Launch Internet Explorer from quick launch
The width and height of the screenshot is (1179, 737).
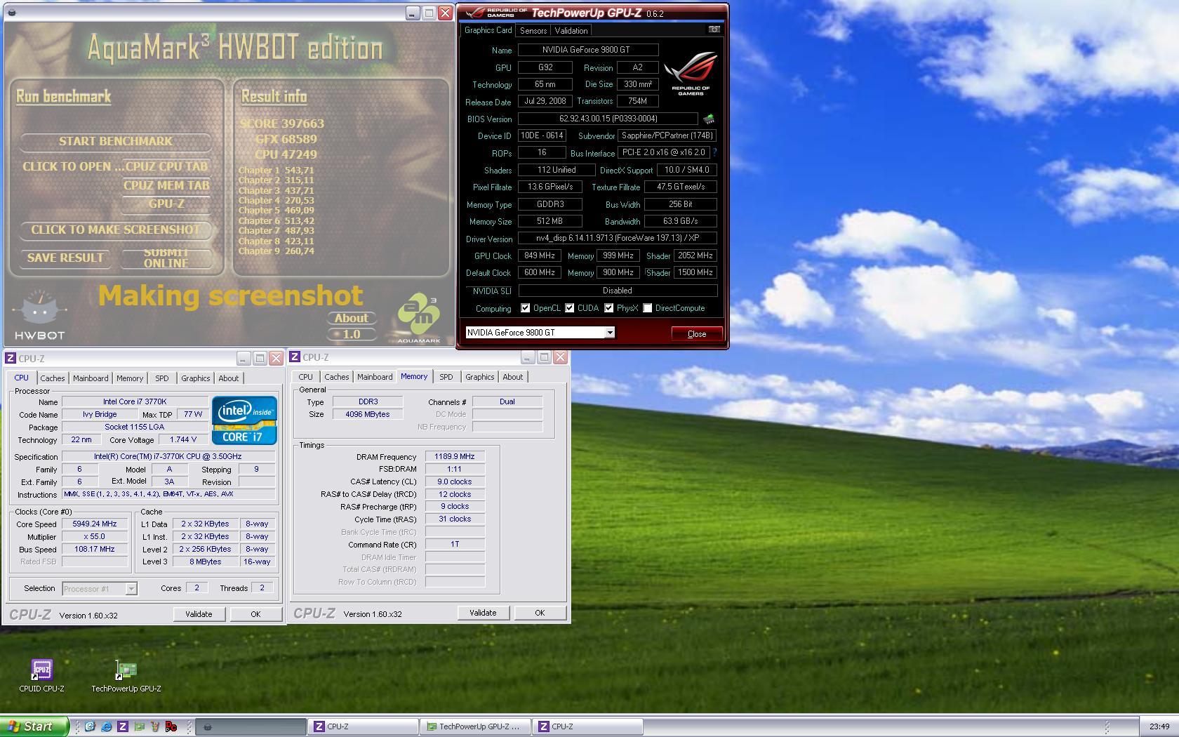(106, 726)
